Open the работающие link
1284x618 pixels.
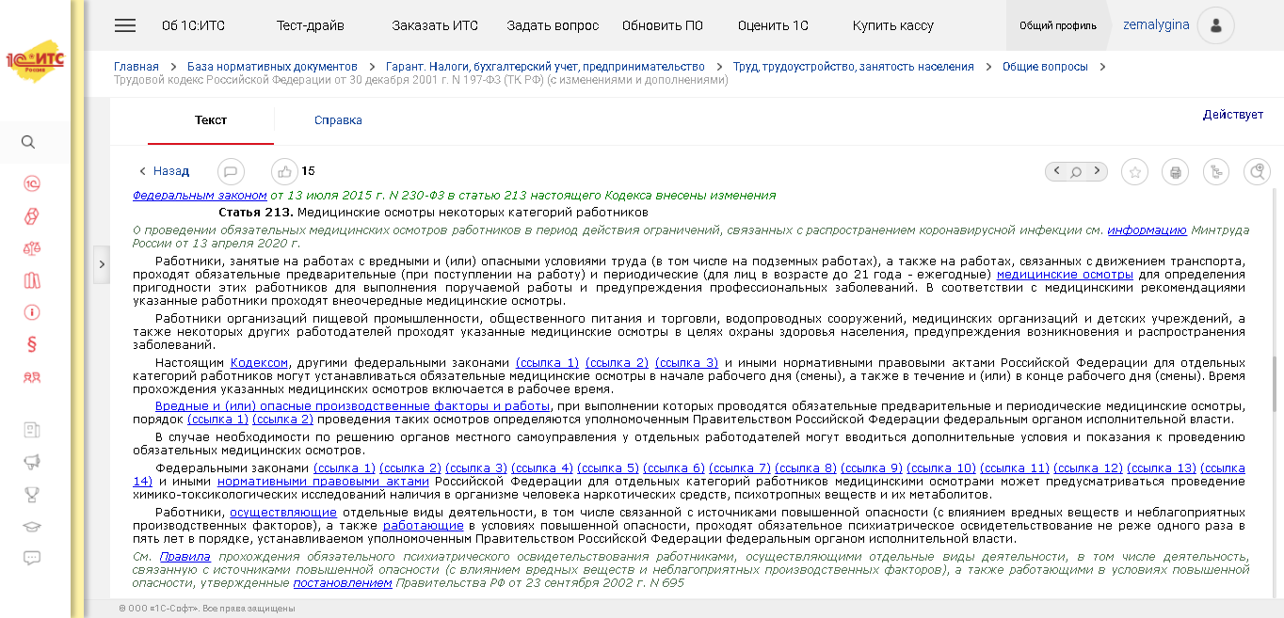pyautogui.click(x=423, y=526)
